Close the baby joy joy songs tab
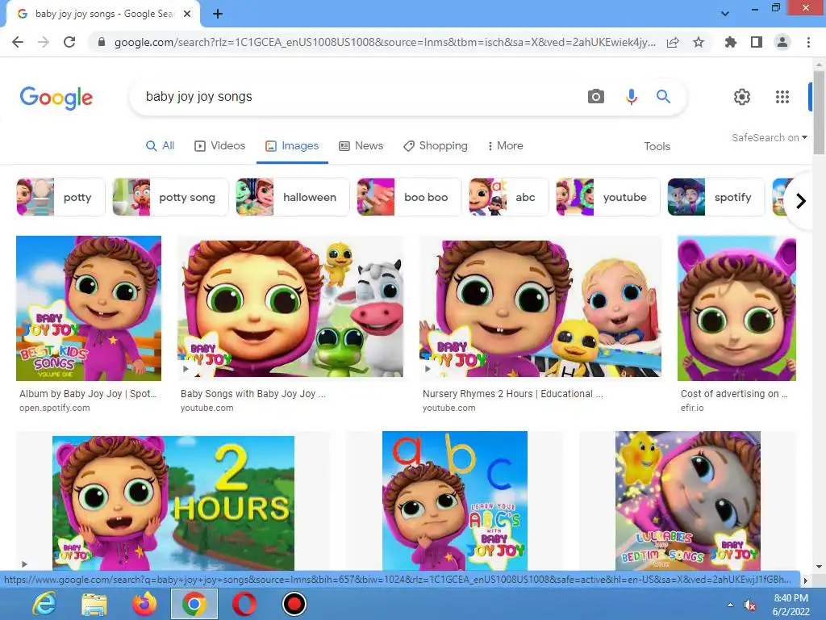 click(187, 14)
